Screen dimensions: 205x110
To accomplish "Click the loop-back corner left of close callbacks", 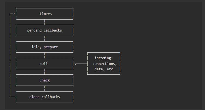I will click(x=10, y=96).
